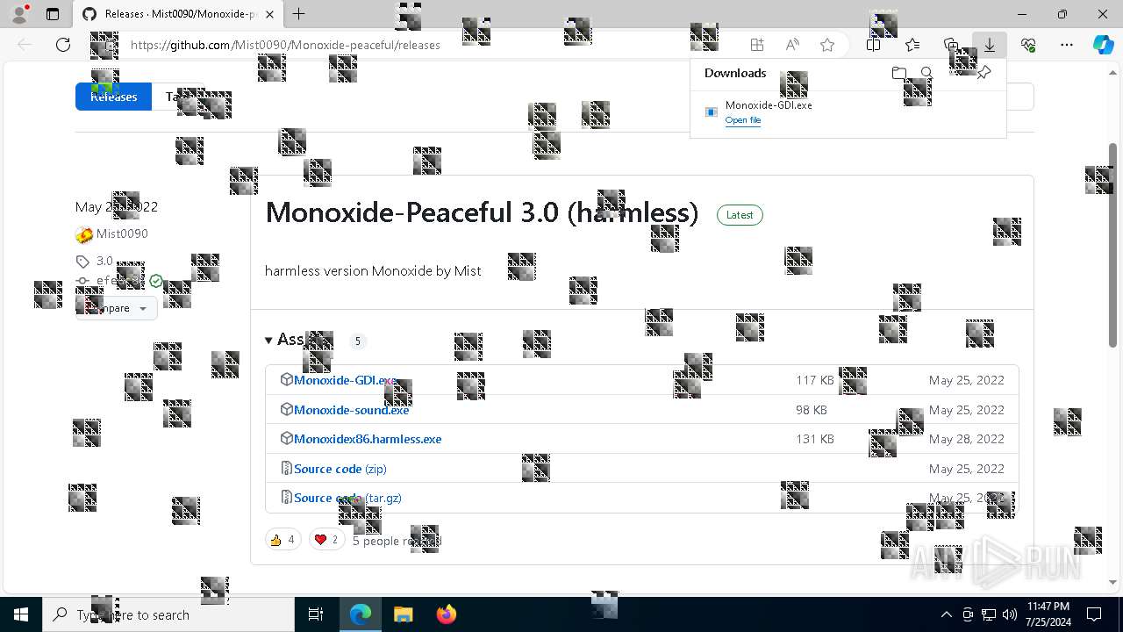Open a new browser tab
Screen dimensions: 1123x632
tap(298, 14)
